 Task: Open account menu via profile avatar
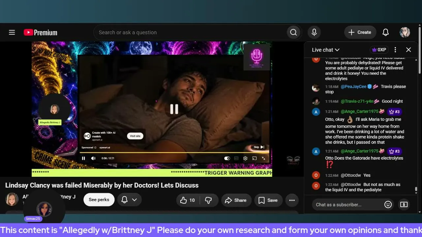coord(405,32)
